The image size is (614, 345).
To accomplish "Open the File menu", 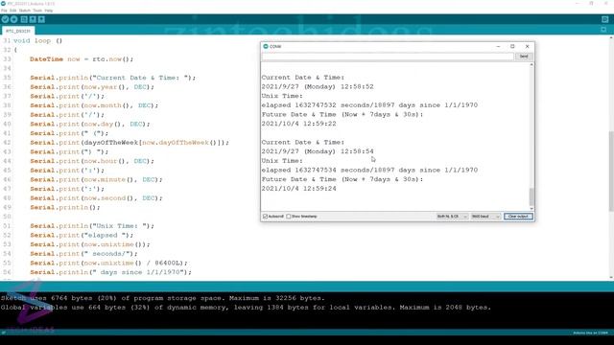I will [x=4, y=11].
